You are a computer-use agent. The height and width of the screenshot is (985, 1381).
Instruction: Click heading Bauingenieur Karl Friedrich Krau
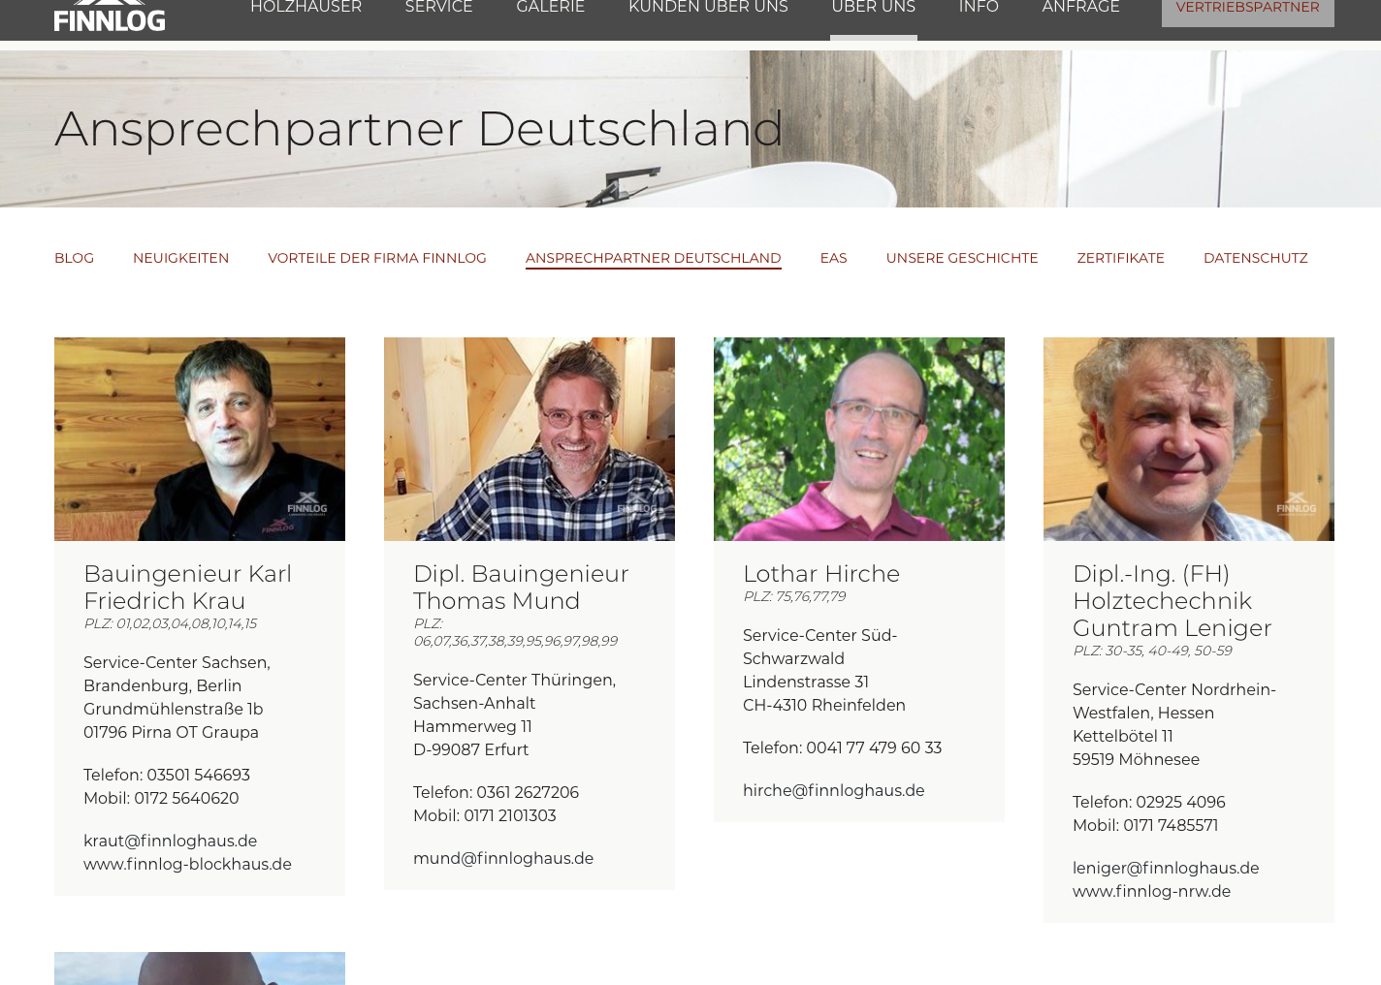(x=187, y=587)
